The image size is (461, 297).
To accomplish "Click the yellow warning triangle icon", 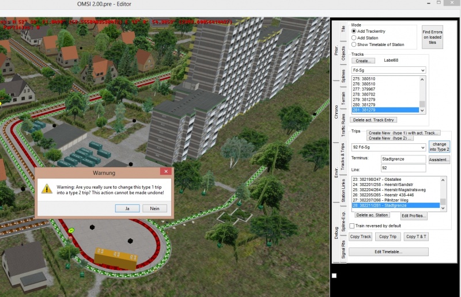I will point(46,189).
